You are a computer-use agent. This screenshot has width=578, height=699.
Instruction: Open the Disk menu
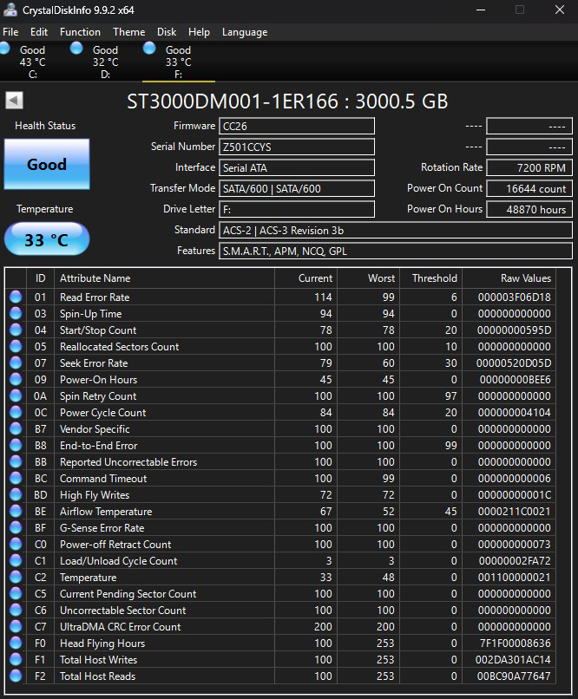click(167, 32)
